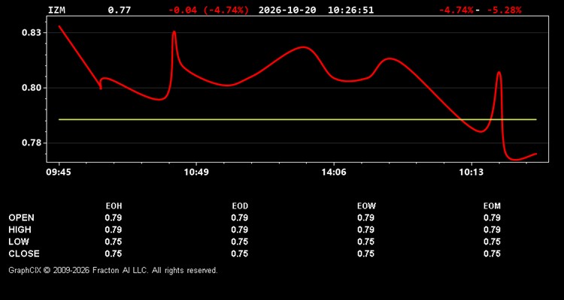This screenshot has height=300, width=564.
Task: Click the yellow horizontal reference line
Action: (x=298, y=119)
